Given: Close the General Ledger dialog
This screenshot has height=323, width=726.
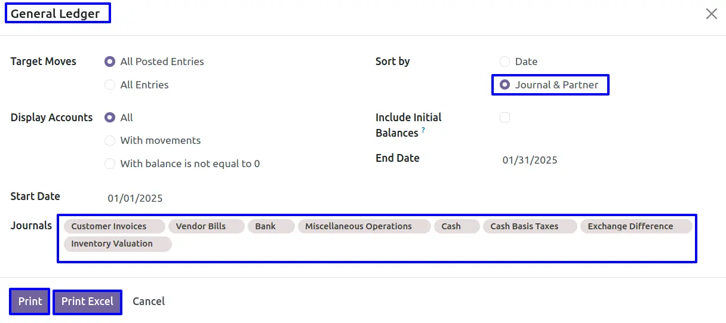Looking at the screenshot, I should (x=711, y=14).
